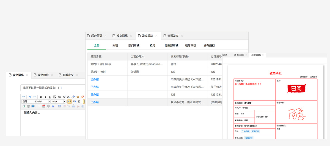330x146 pixels.
Task: Run auto-format with the magic wand icon
Action: 82,97
